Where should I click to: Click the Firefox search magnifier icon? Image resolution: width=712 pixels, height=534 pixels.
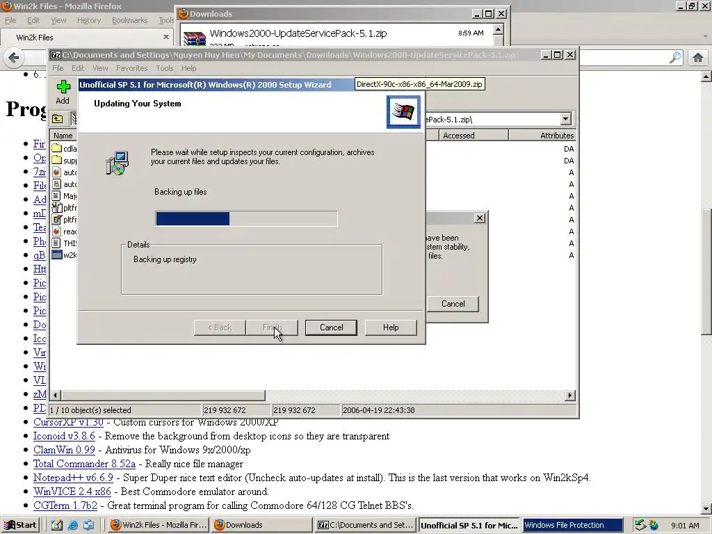[x=675, y=58]
